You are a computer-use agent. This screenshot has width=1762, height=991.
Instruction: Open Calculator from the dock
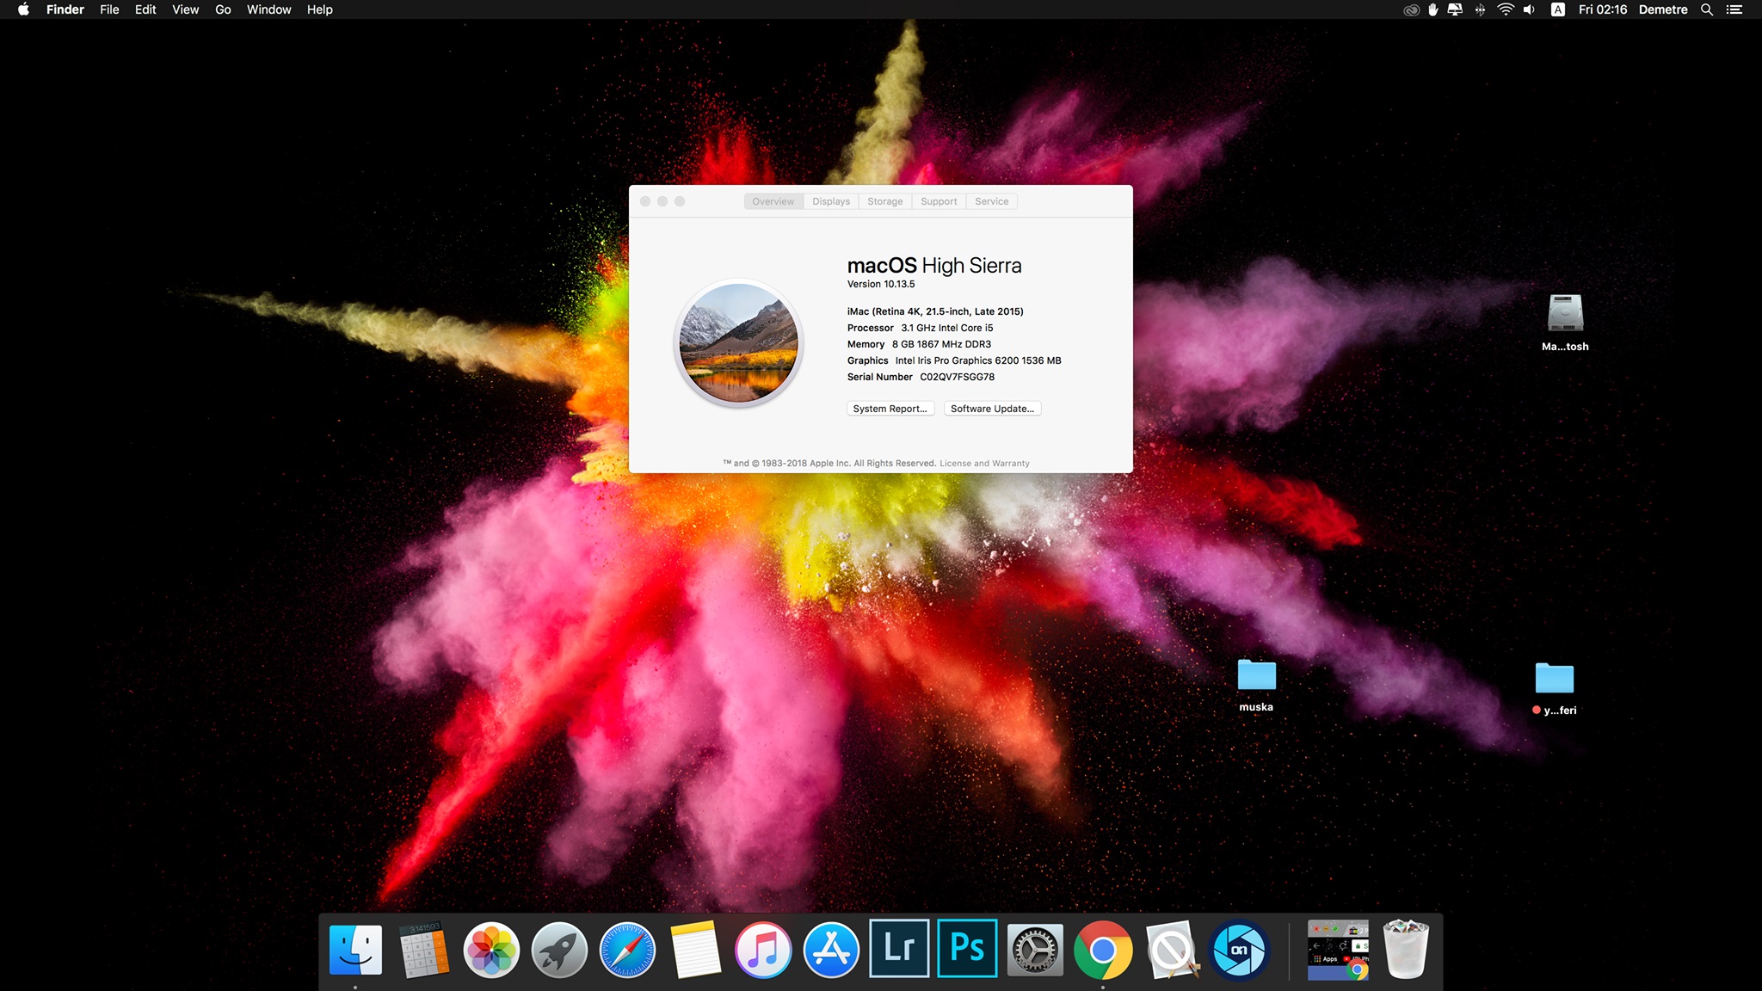[x=423, y=950]
